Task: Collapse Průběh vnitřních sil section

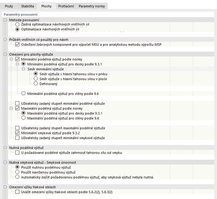Action: click(5, 40)
